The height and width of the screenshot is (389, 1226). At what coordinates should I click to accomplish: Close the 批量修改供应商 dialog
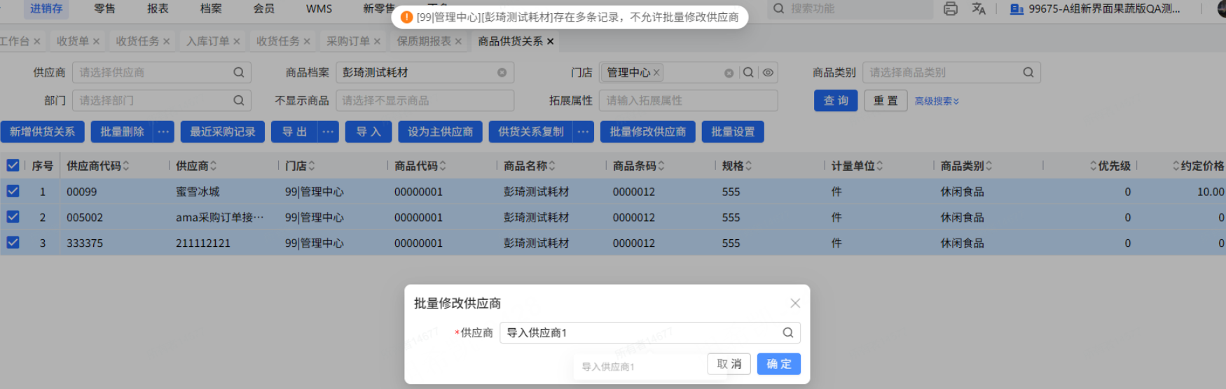point(795,303)
